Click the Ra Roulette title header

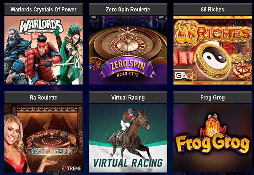tap(43, 98)
